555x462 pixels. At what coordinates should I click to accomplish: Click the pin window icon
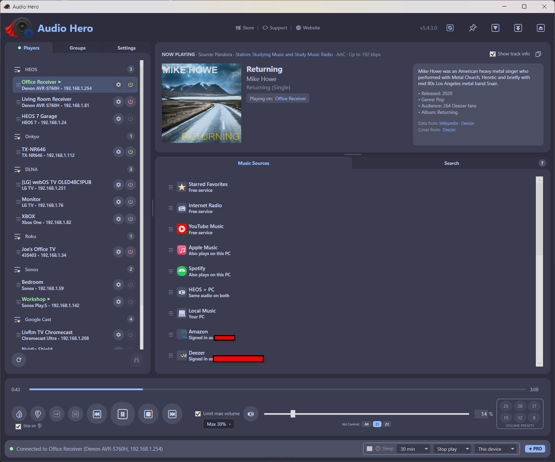pyautogui.click(x=473, y=28)
